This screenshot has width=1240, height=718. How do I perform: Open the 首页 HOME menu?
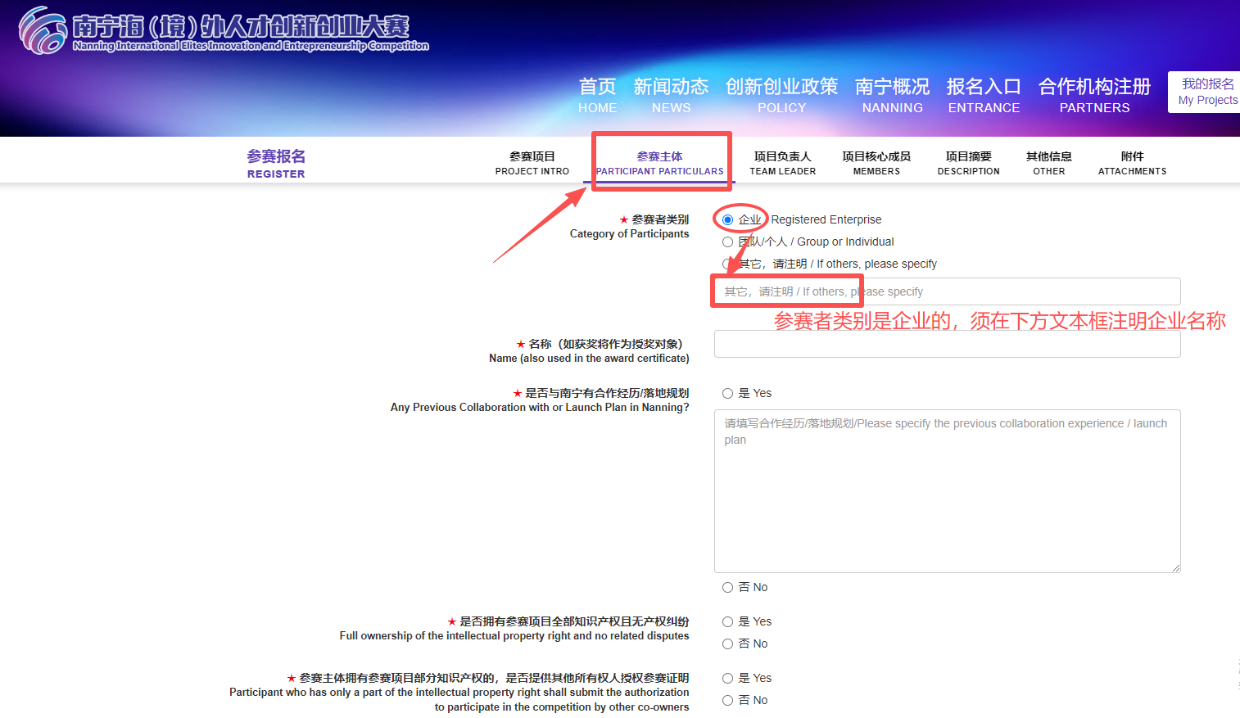point(597,96)
